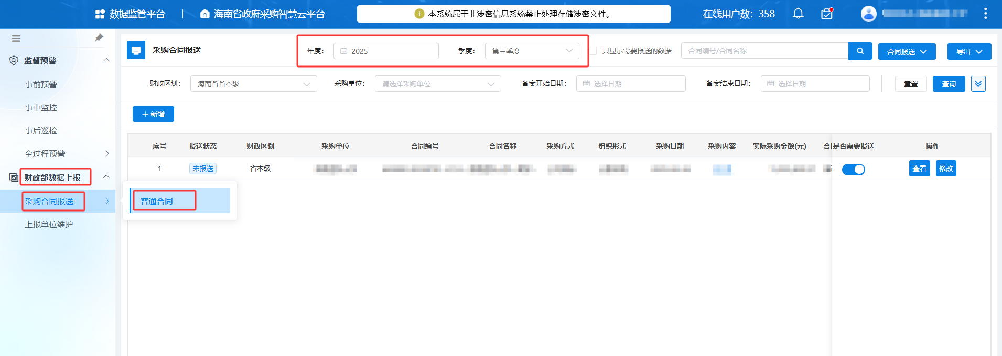This screenshot has width=1002, height=356.
Task: Expand the 合同报送 dropdown button
Action: pos(907,52)
